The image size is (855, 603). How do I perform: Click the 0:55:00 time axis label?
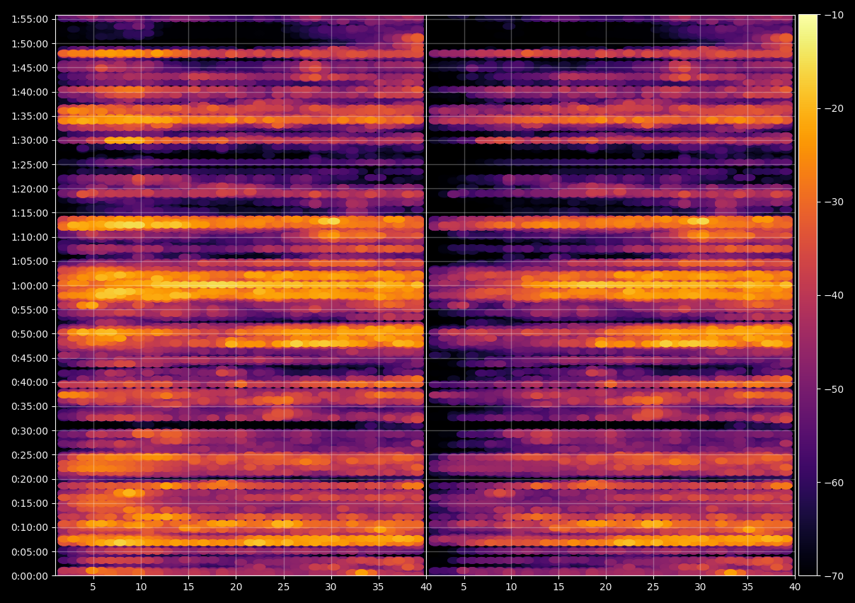point(31,310)
